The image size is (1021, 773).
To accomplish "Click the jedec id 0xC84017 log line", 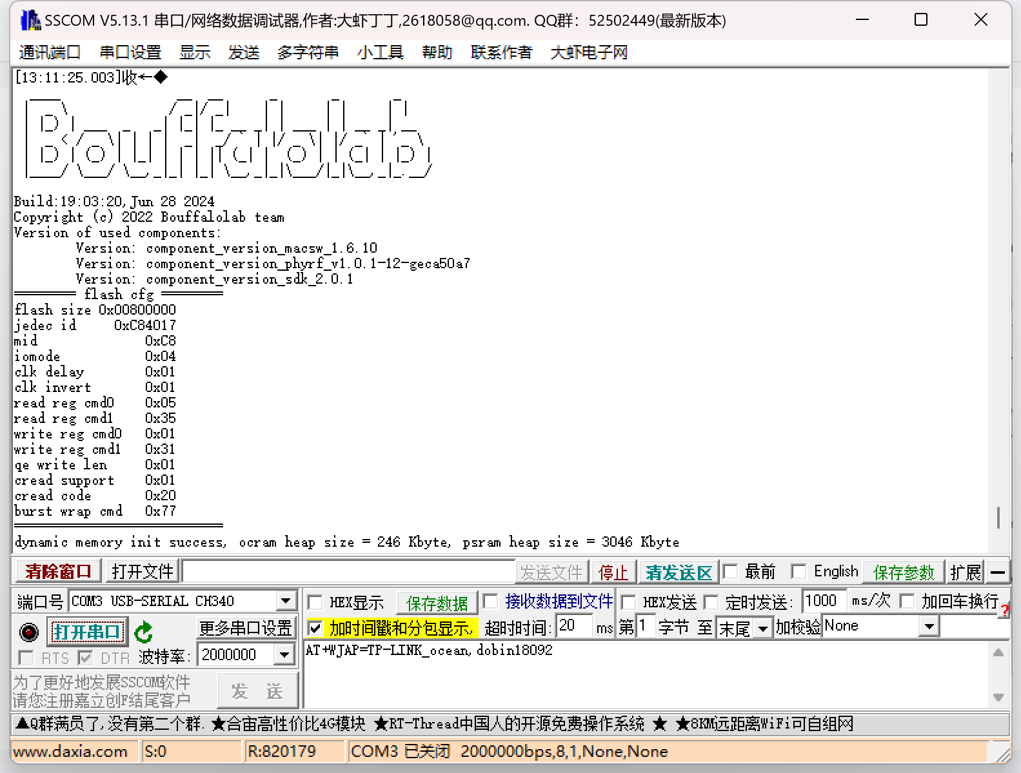I will click(x=95, y=326).
